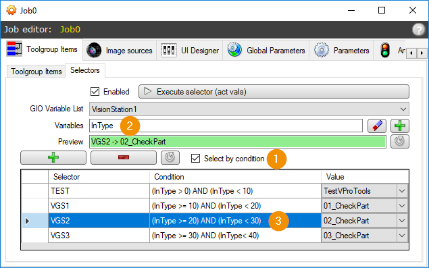Select the Selectors sub-tab
Screen dimensions: 429x268
pyautogui.click(x=85, y=70)
